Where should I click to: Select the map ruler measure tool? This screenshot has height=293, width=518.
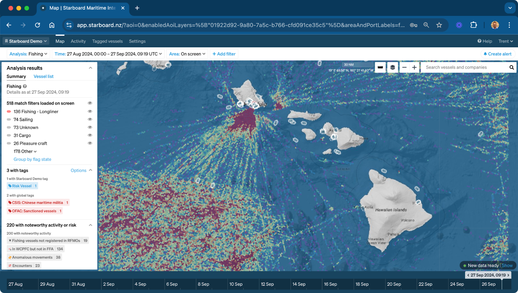(380, 67)
